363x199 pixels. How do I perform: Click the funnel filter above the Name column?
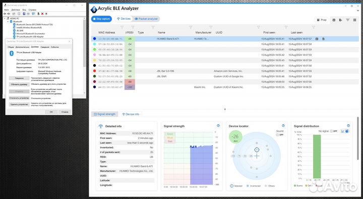(191, 27)
